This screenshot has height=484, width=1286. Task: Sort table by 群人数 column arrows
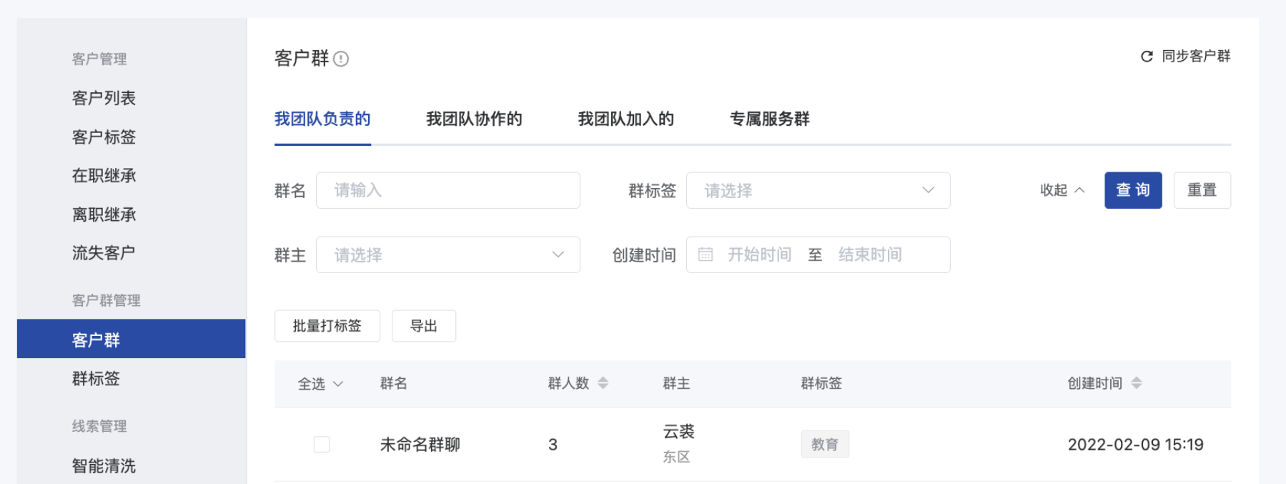(x=603, y=383)
